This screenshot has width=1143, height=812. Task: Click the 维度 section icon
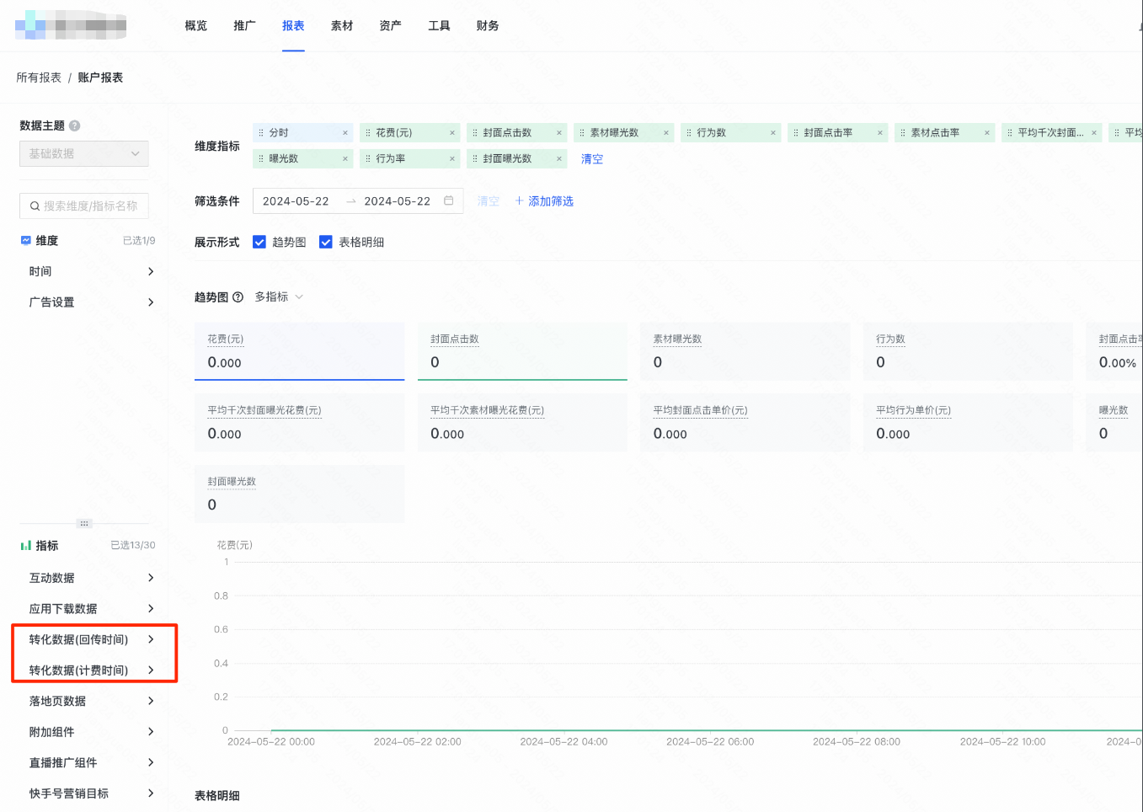point(26,240)
